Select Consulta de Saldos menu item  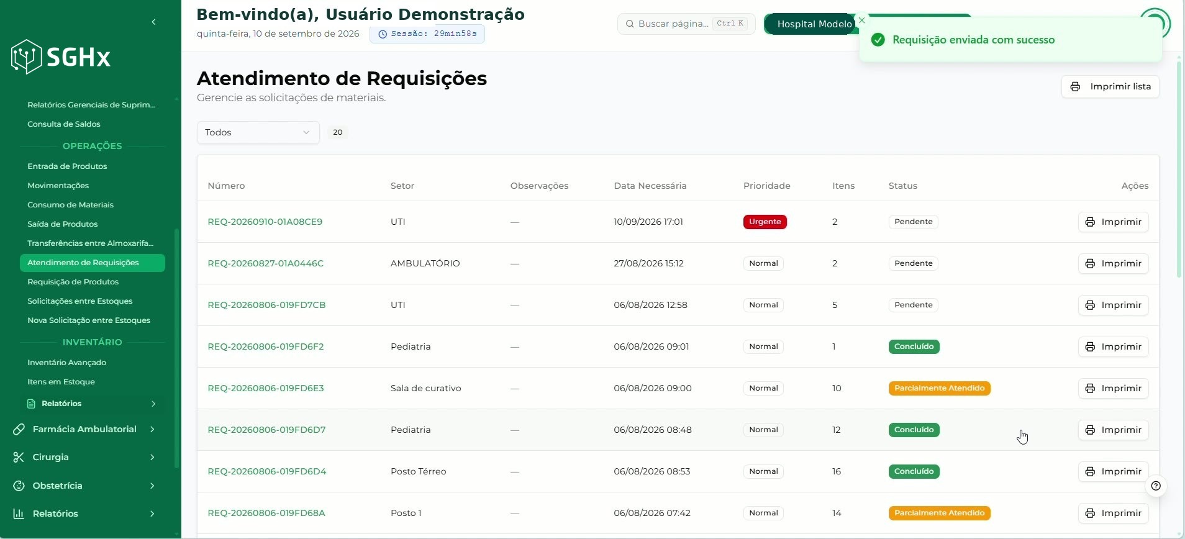tap(64, 124)
